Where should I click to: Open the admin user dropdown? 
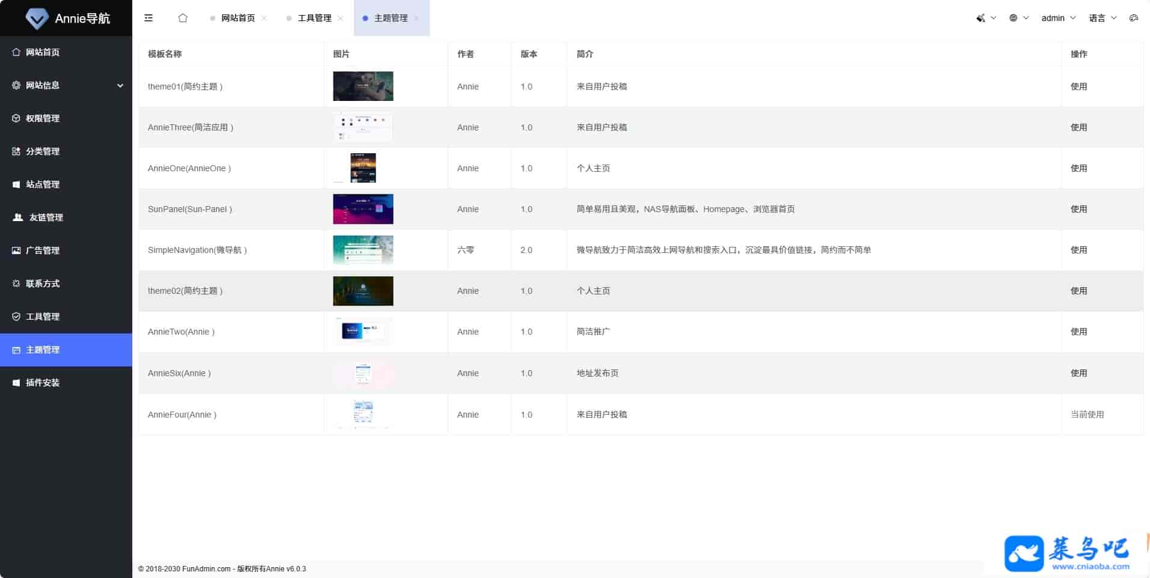click(1058, 18)
